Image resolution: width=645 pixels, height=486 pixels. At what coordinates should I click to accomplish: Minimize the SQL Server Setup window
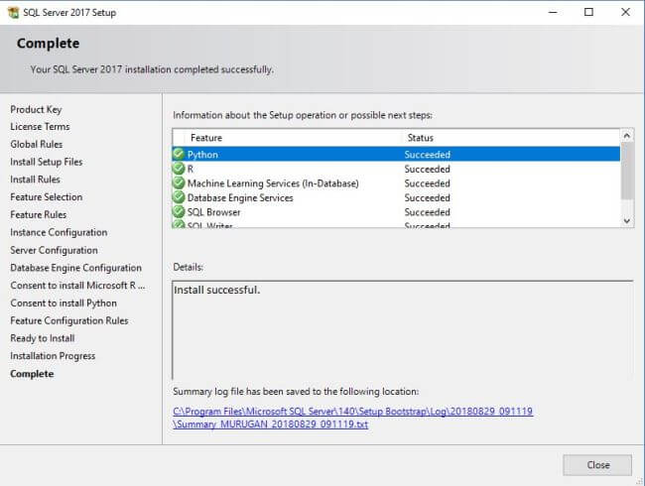[x=553, y=12]
